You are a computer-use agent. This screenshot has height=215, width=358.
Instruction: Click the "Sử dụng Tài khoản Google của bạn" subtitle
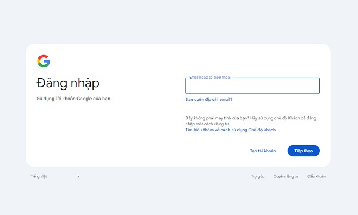pos(73,99)
